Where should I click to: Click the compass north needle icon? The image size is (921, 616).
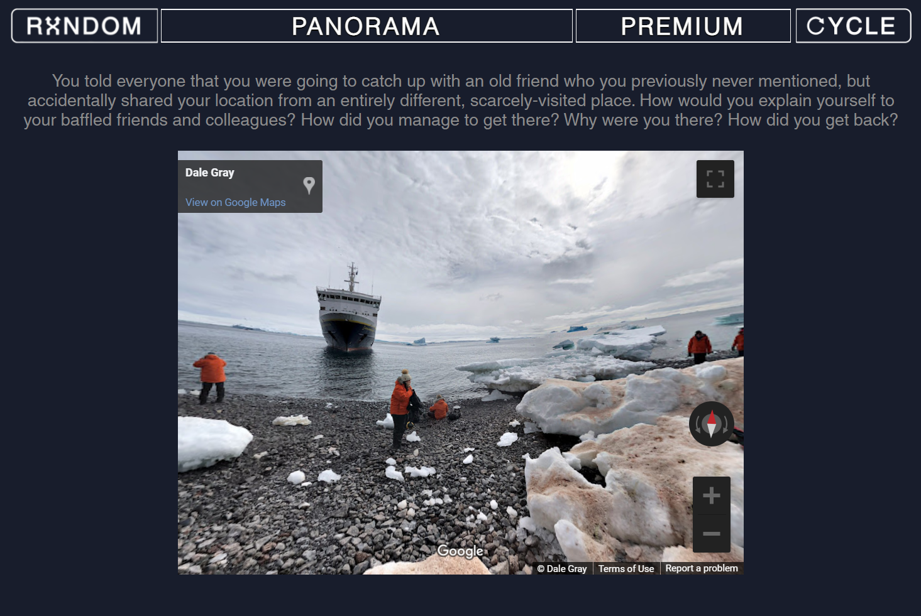click(x=712, y=424)
